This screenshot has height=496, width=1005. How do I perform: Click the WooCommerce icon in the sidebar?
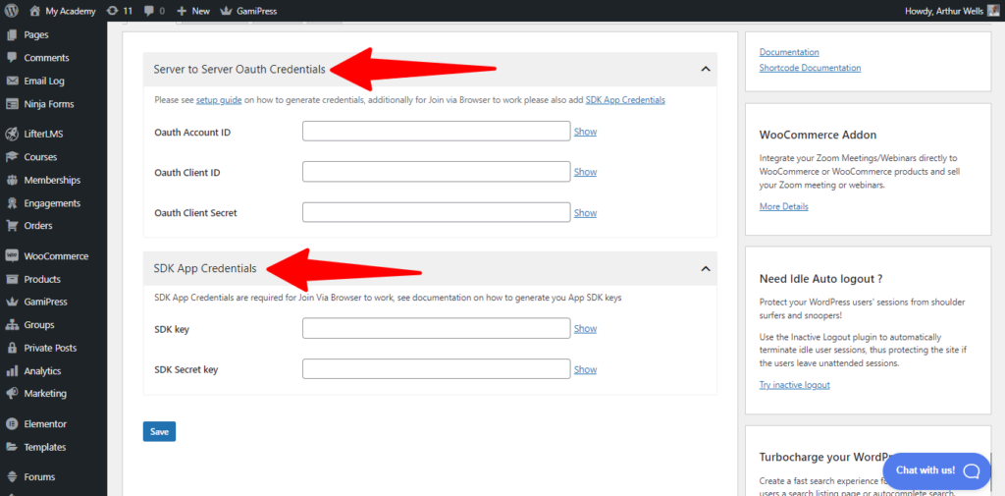point(12,256)
